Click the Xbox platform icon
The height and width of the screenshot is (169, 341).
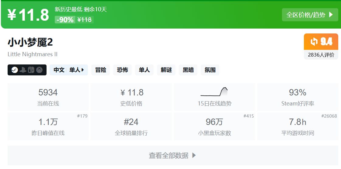click(39, 70)
